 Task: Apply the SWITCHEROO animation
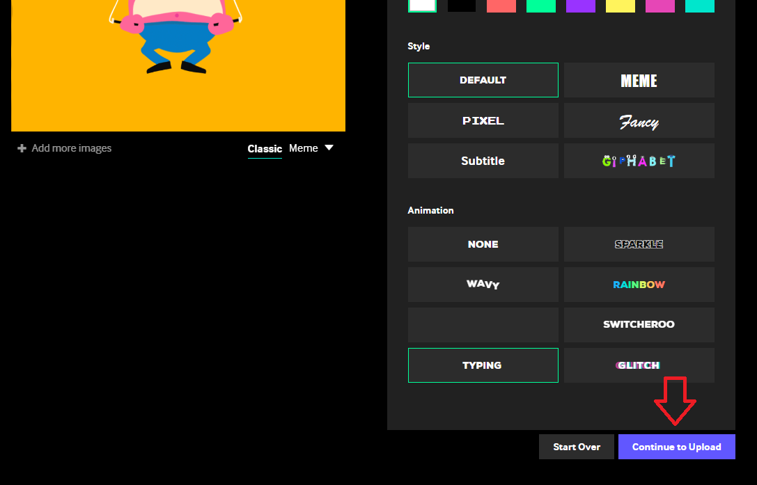coord(639,325)
